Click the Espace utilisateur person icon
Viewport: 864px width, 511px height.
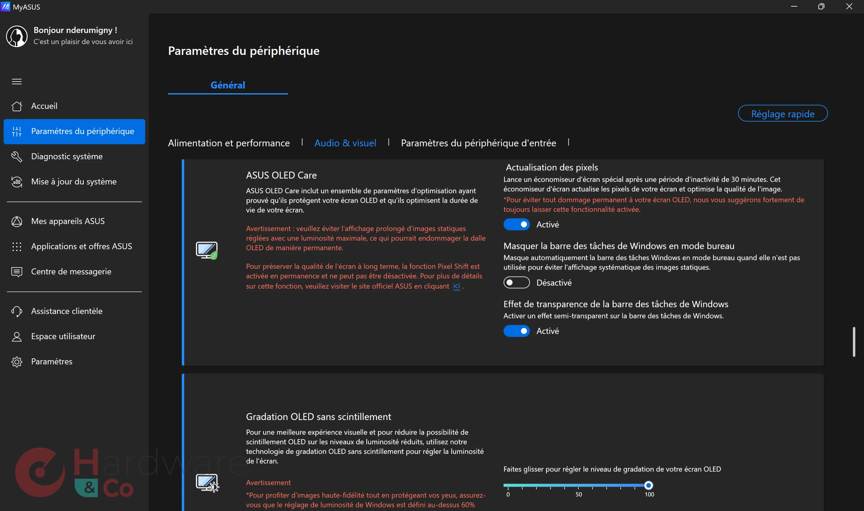pos(16,336)
